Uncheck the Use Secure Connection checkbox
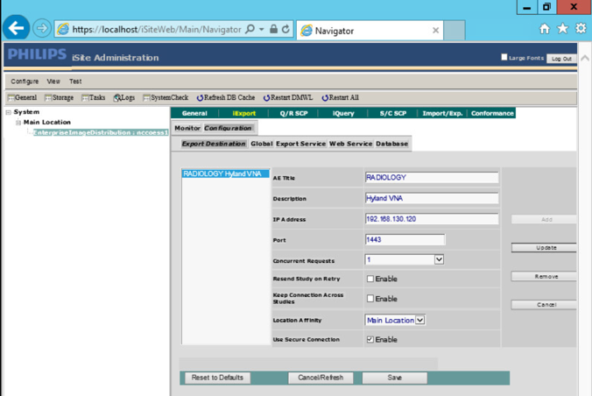The width and height of the screenshot is (592, 396). coord(370,339)
